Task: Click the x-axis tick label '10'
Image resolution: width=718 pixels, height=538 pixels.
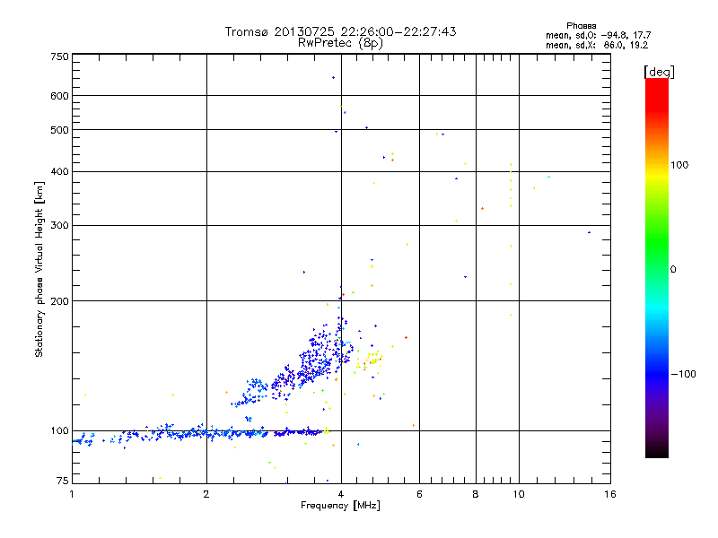Action: [x=519, y=494]
